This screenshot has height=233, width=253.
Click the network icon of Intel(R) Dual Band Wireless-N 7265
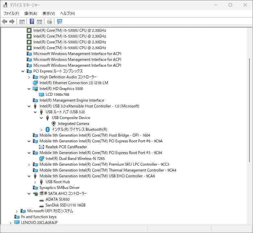pos(41,159)
